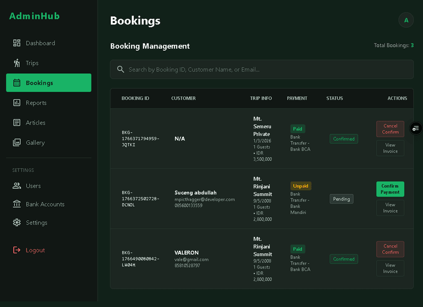Open the user avatar 'A' menu

tap(406, 20)
